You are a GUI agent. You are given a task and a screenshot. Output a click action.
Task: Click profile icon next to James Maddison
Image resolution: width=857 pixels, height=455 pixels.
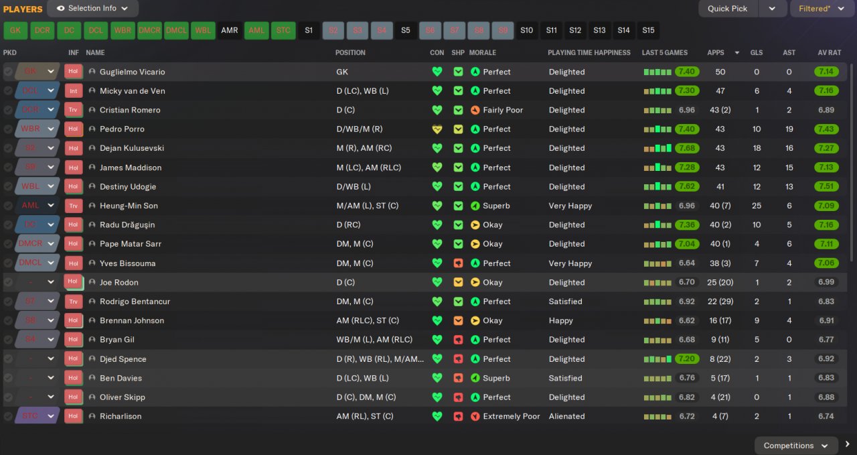[x=92, y=168]
